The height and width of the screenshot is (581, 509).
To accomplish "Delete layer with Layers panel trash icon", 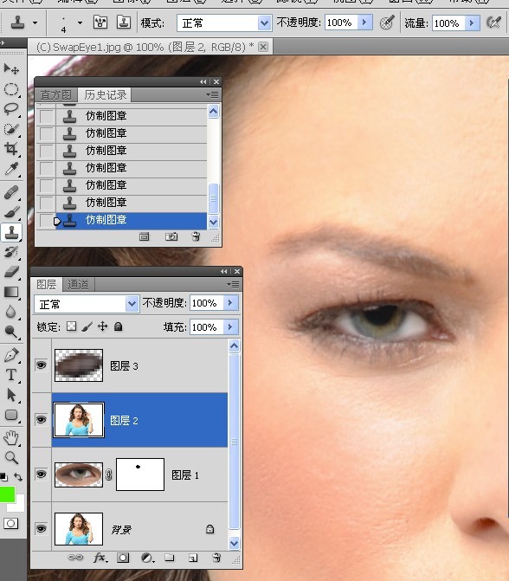I will [216, 558].
